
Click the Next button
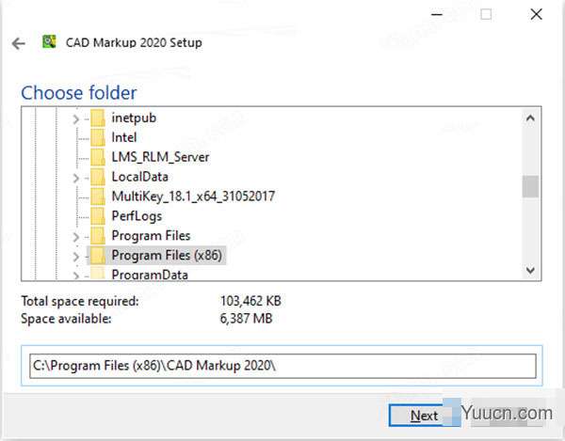pyautogui.click(x=424, y=416)
